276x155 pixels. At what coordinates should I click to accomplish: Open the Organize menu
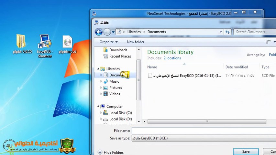(108, 42)
